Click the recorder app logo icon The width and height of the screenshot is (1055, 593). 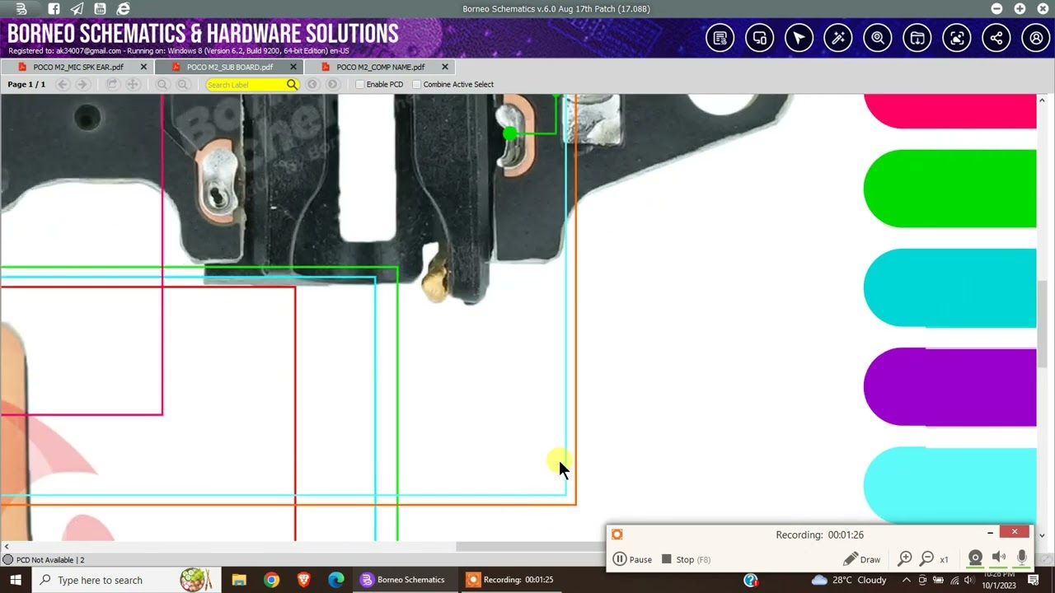tap(617, 535)
